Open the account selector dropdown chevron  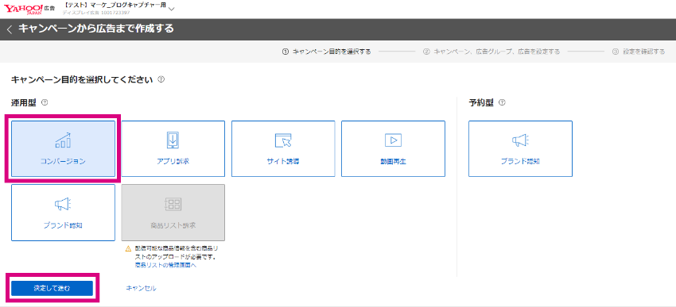[x=172, y=9]
